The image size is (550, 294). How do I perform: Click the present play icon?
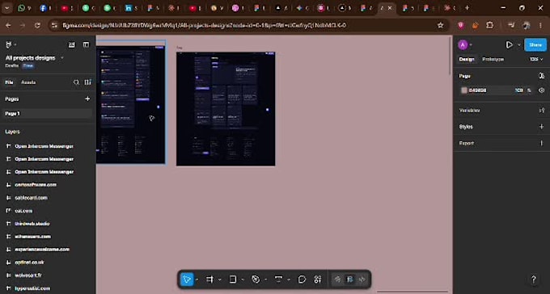510,45
